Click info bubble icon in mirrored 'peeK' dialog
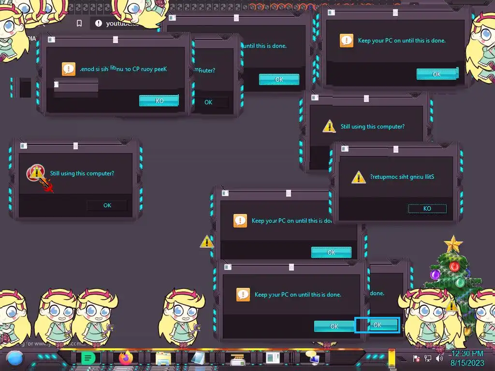 pyautogui.click(x=69, y=69)
